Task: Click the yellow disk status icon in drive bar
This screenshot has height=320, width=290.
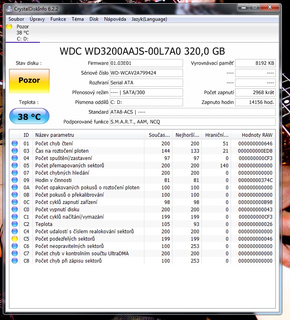Action: click(x=9, y=26)
